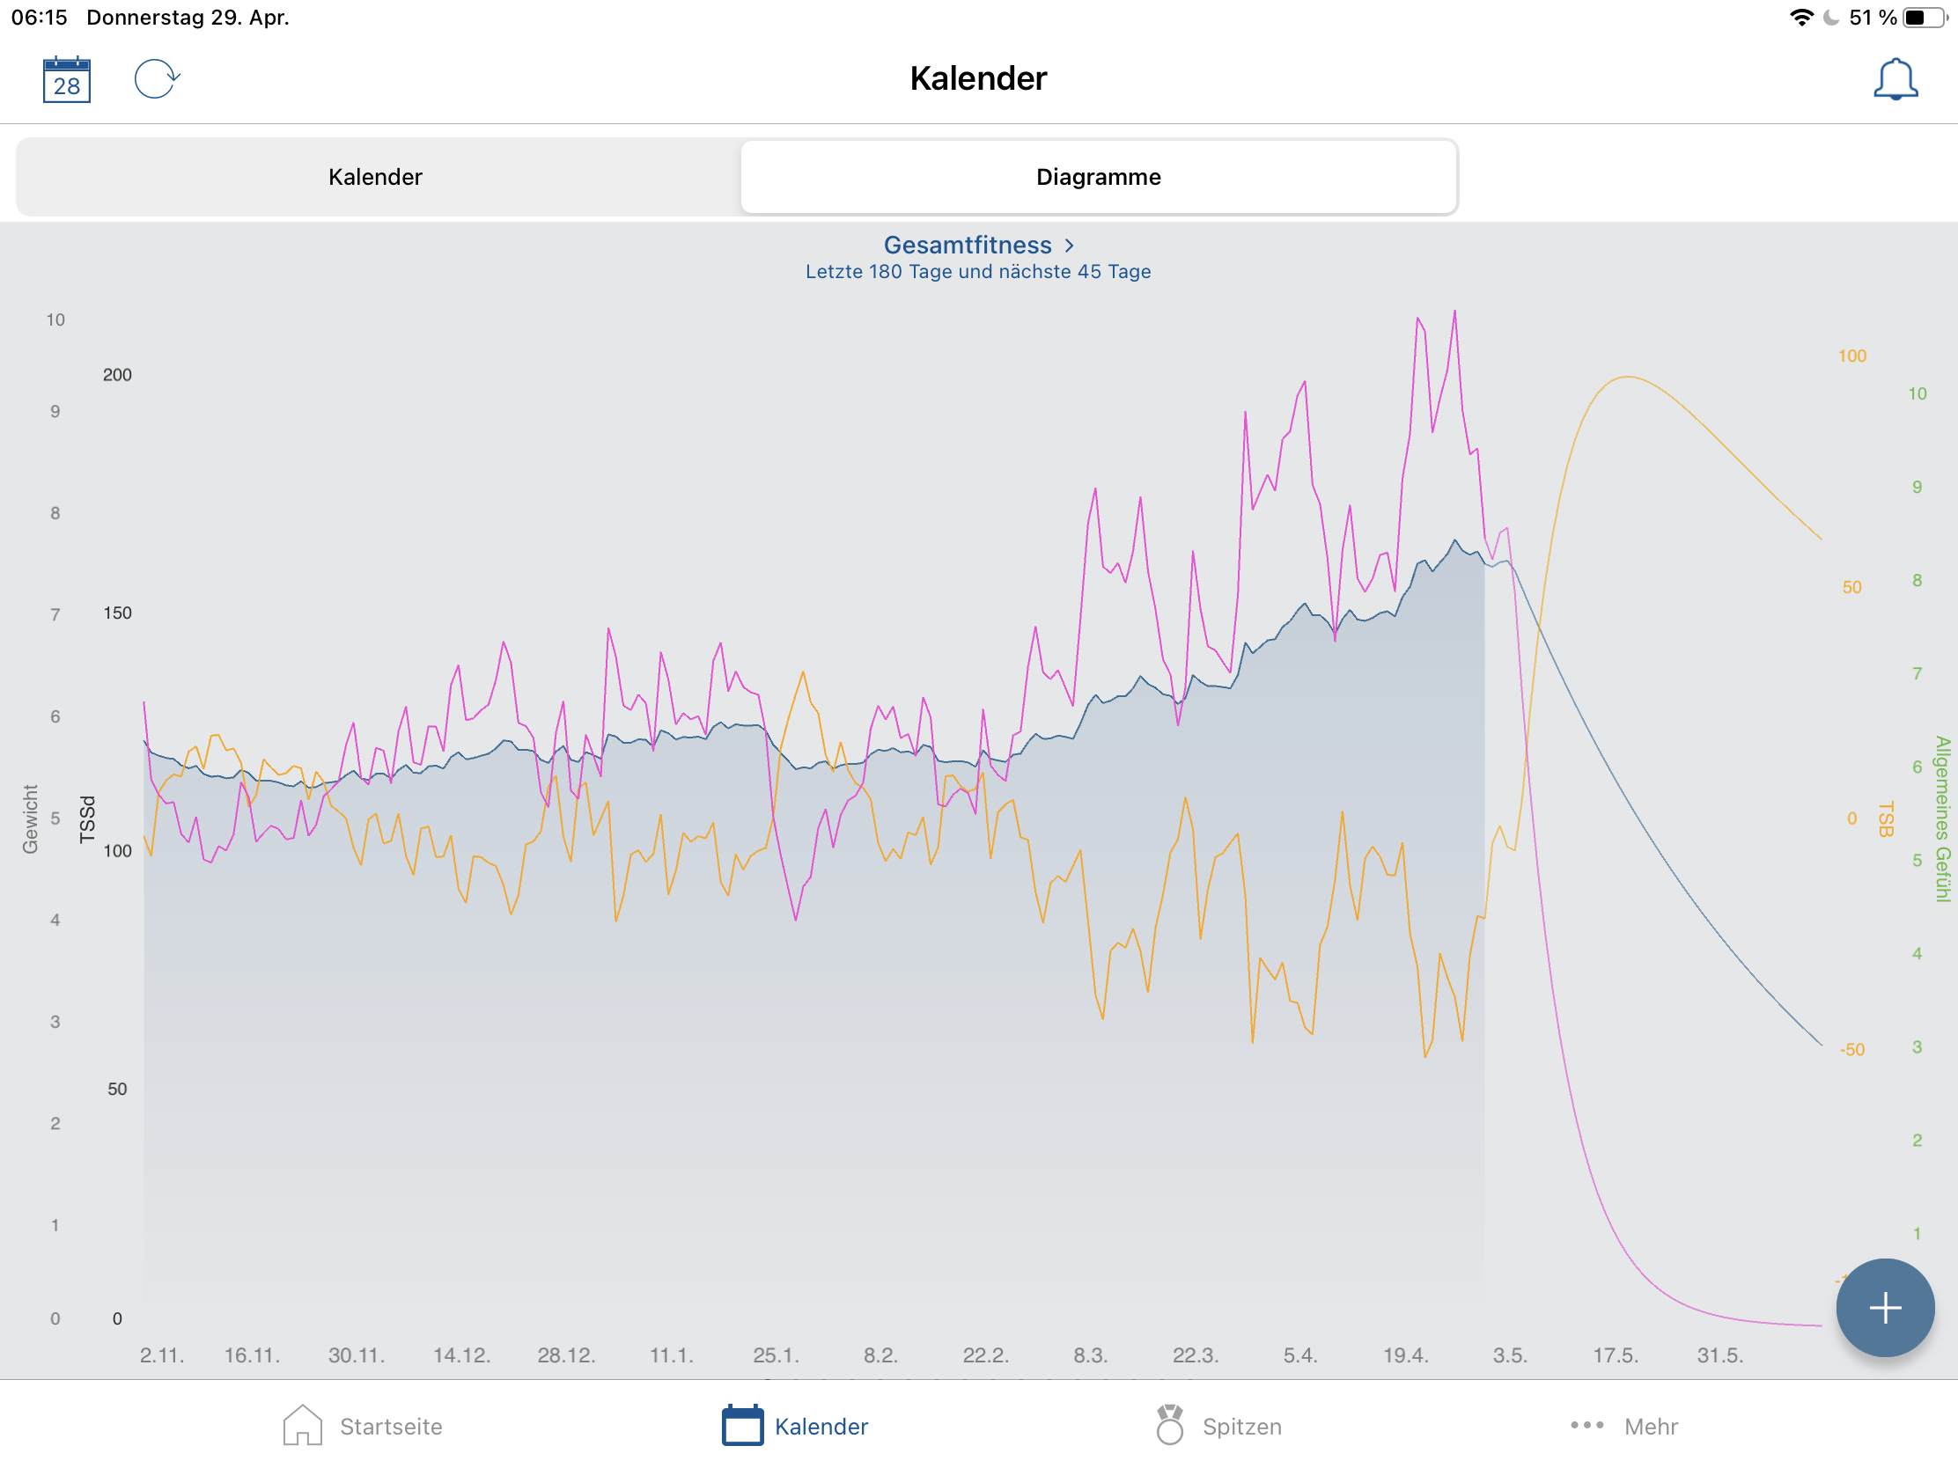Expand Gesamtfitness chevron arrow

[1070, 246]
